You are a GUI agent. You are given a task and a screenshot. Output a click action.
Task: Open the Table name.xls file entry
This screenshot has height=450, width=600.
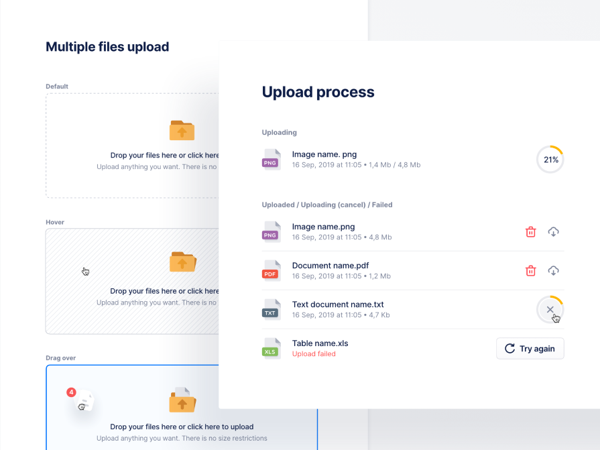click(x=320, y=343)
